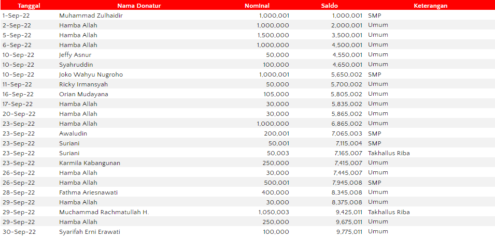Image resolution: width=495 pixels, height=238 pixels.
Task: Click the Karmila Kabangunan donor cell
Action: click(x=90, y=163)
